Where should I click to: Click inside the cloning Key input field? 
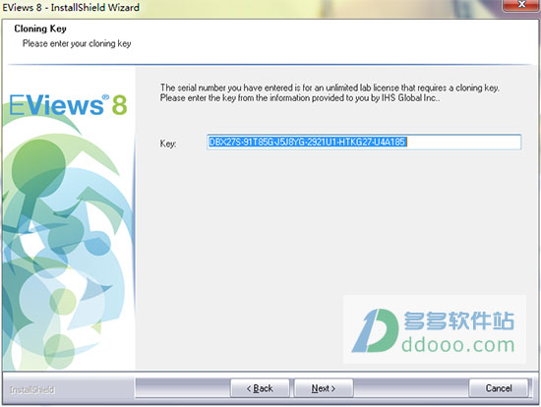point(364,143)
